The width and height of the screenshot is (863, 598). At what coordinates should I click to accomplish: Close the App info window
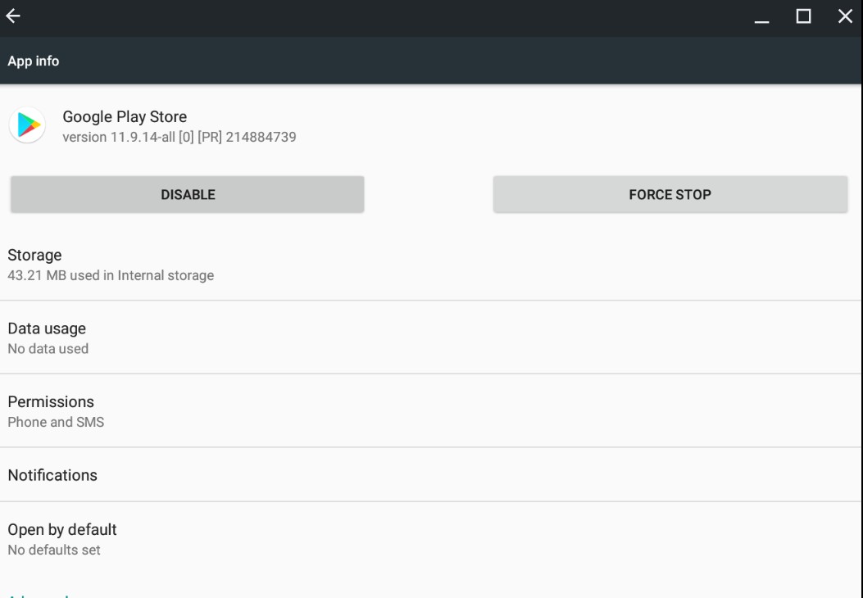(846, 16)
